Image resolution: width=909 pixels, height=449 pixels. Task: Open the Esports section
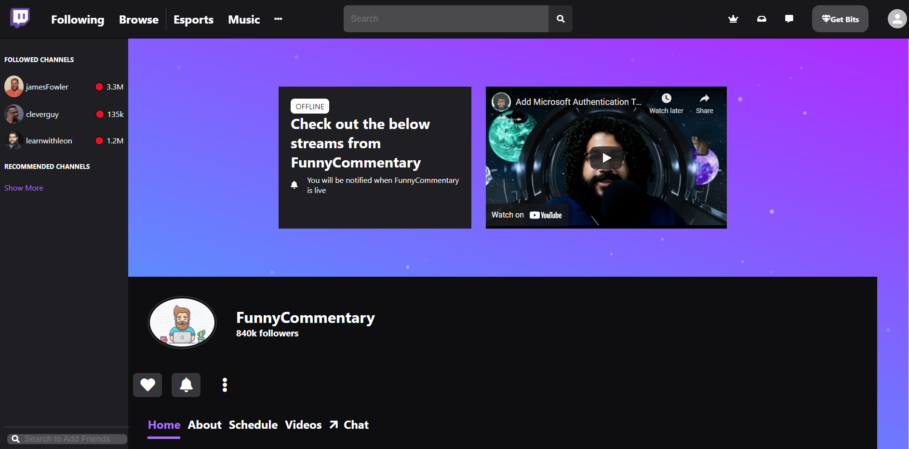pos(193,19)
